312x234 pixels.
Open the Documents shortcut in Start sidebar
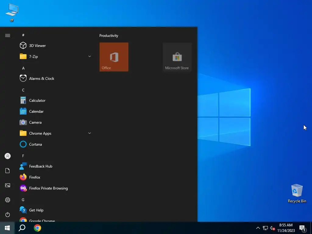[x=8, y=171]
